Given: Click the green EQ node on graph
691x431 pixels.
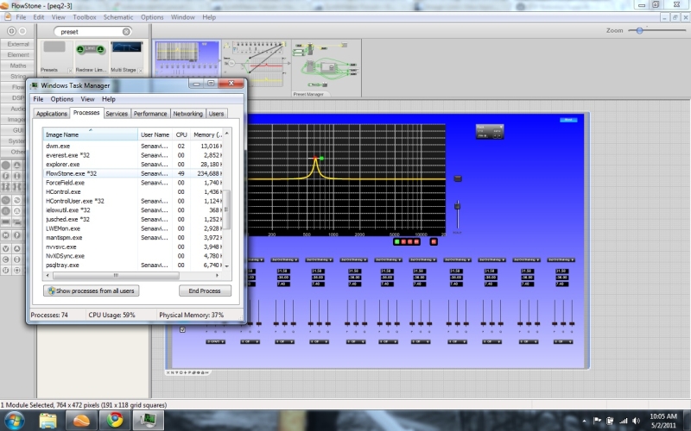Looking at the screenshot, I should coord(321,158).
